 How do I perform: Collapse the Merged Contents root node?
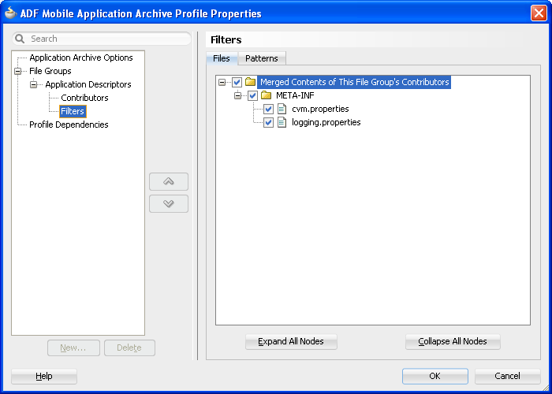coord(222,83)
